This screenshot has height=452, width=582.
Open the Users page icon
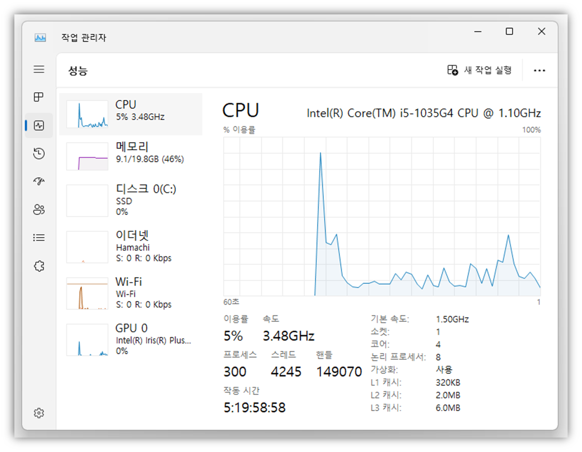pos(39,210)
